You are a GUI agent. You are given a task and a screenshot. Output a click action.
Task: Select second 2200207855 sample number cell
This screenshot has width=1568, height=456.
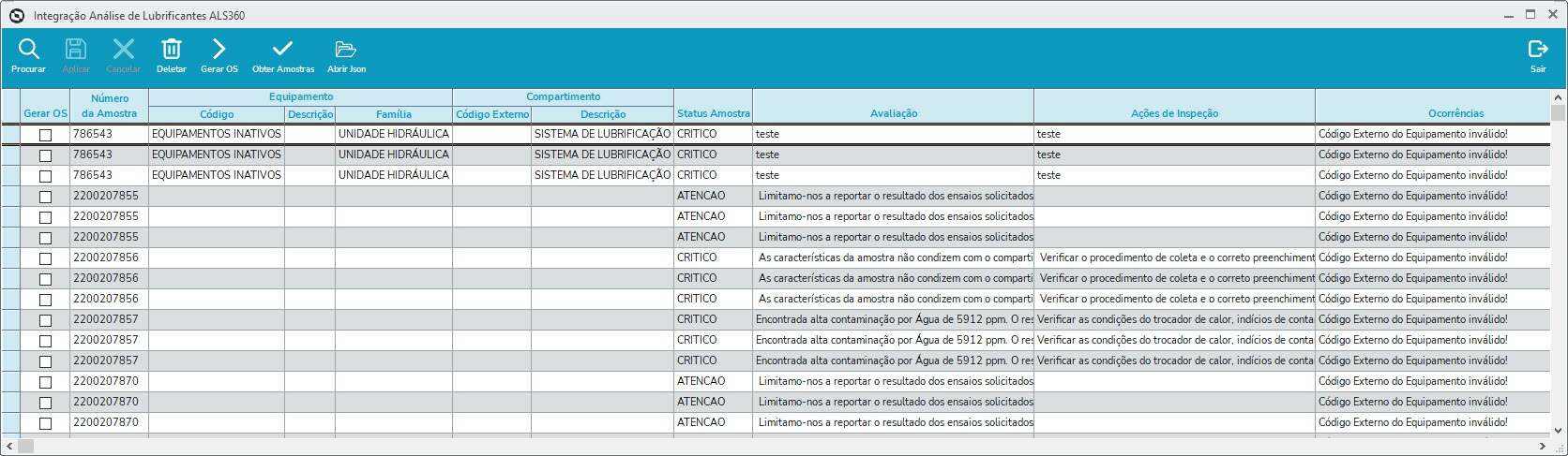point(110,216)
